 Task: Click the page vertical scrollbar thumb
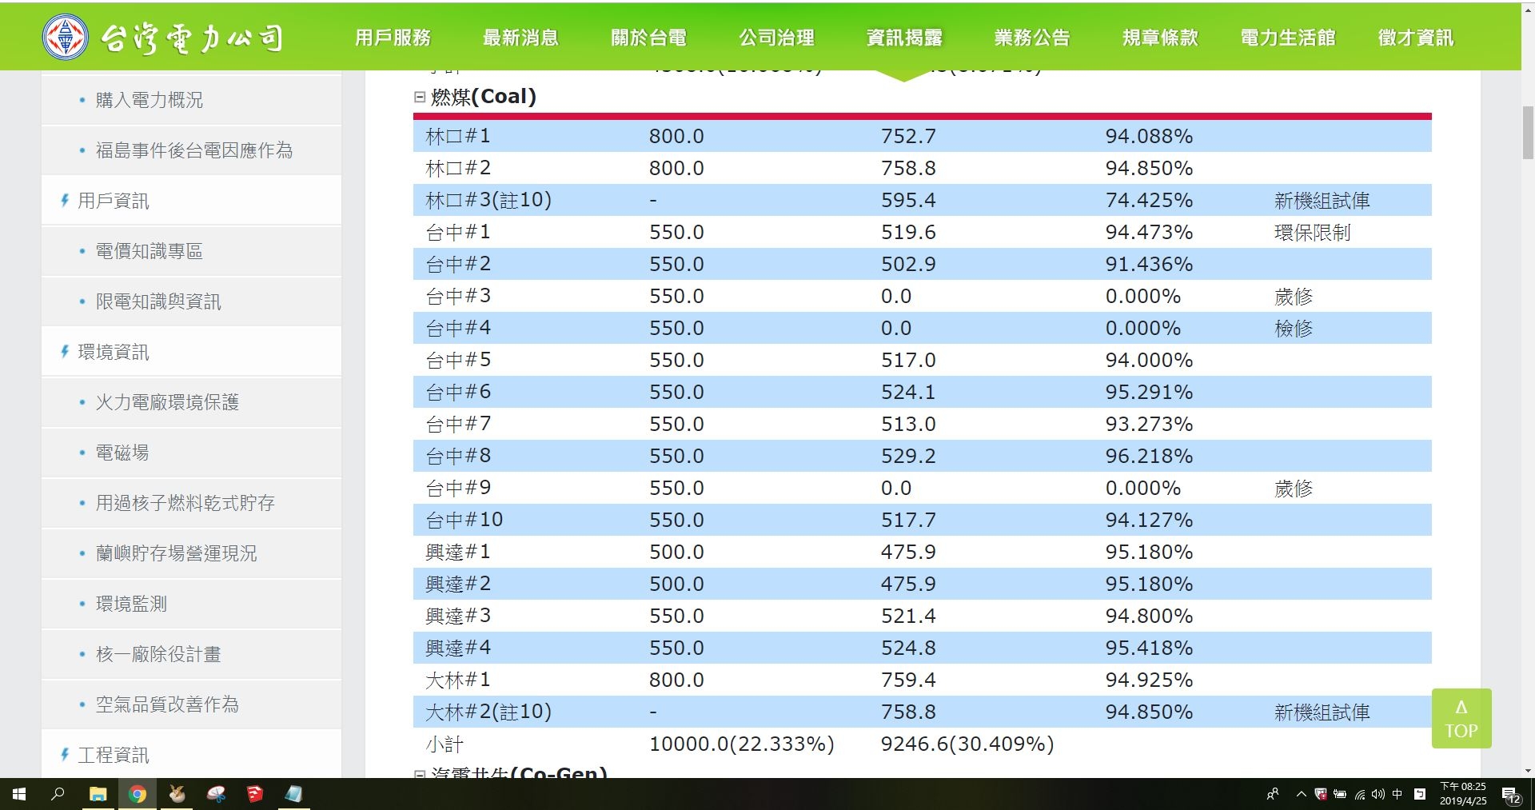[x=1528, y=133]
